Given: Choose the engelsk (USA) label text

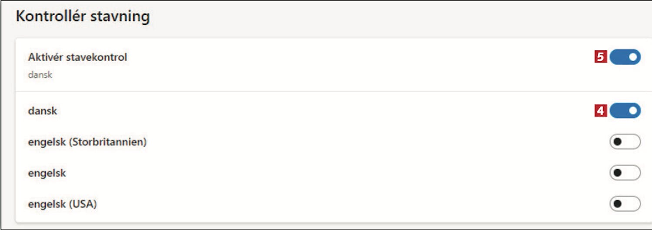Looking at the screenshot, I should [x=62, y=204].
